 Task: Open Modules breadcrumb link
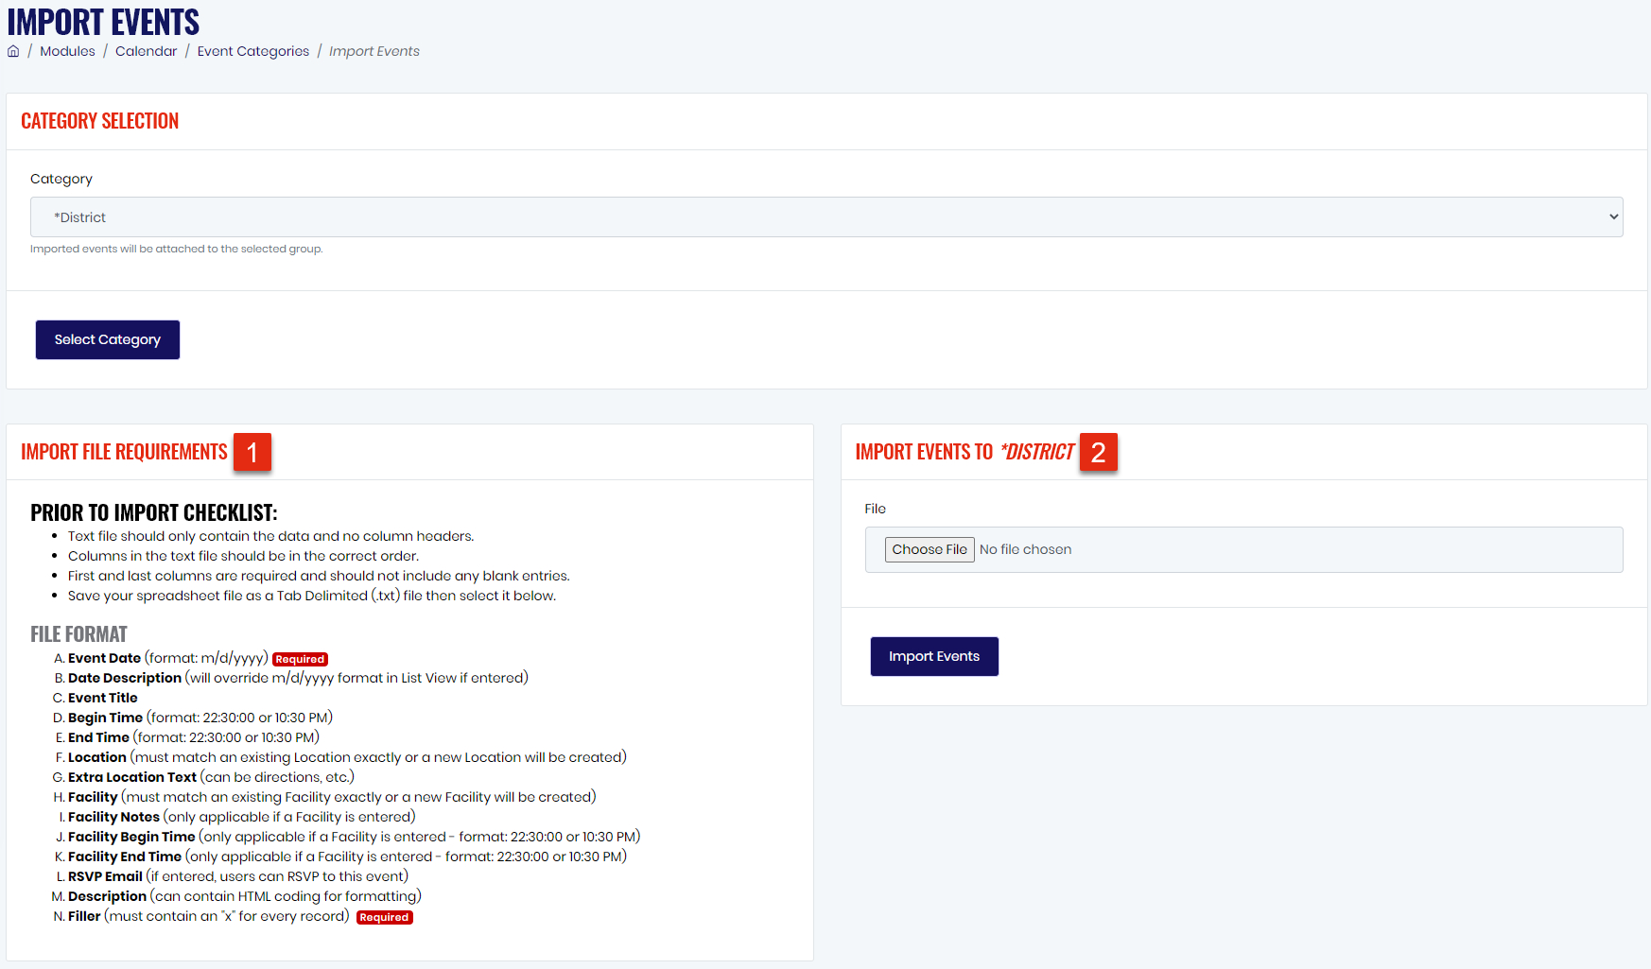pos(67,51)
